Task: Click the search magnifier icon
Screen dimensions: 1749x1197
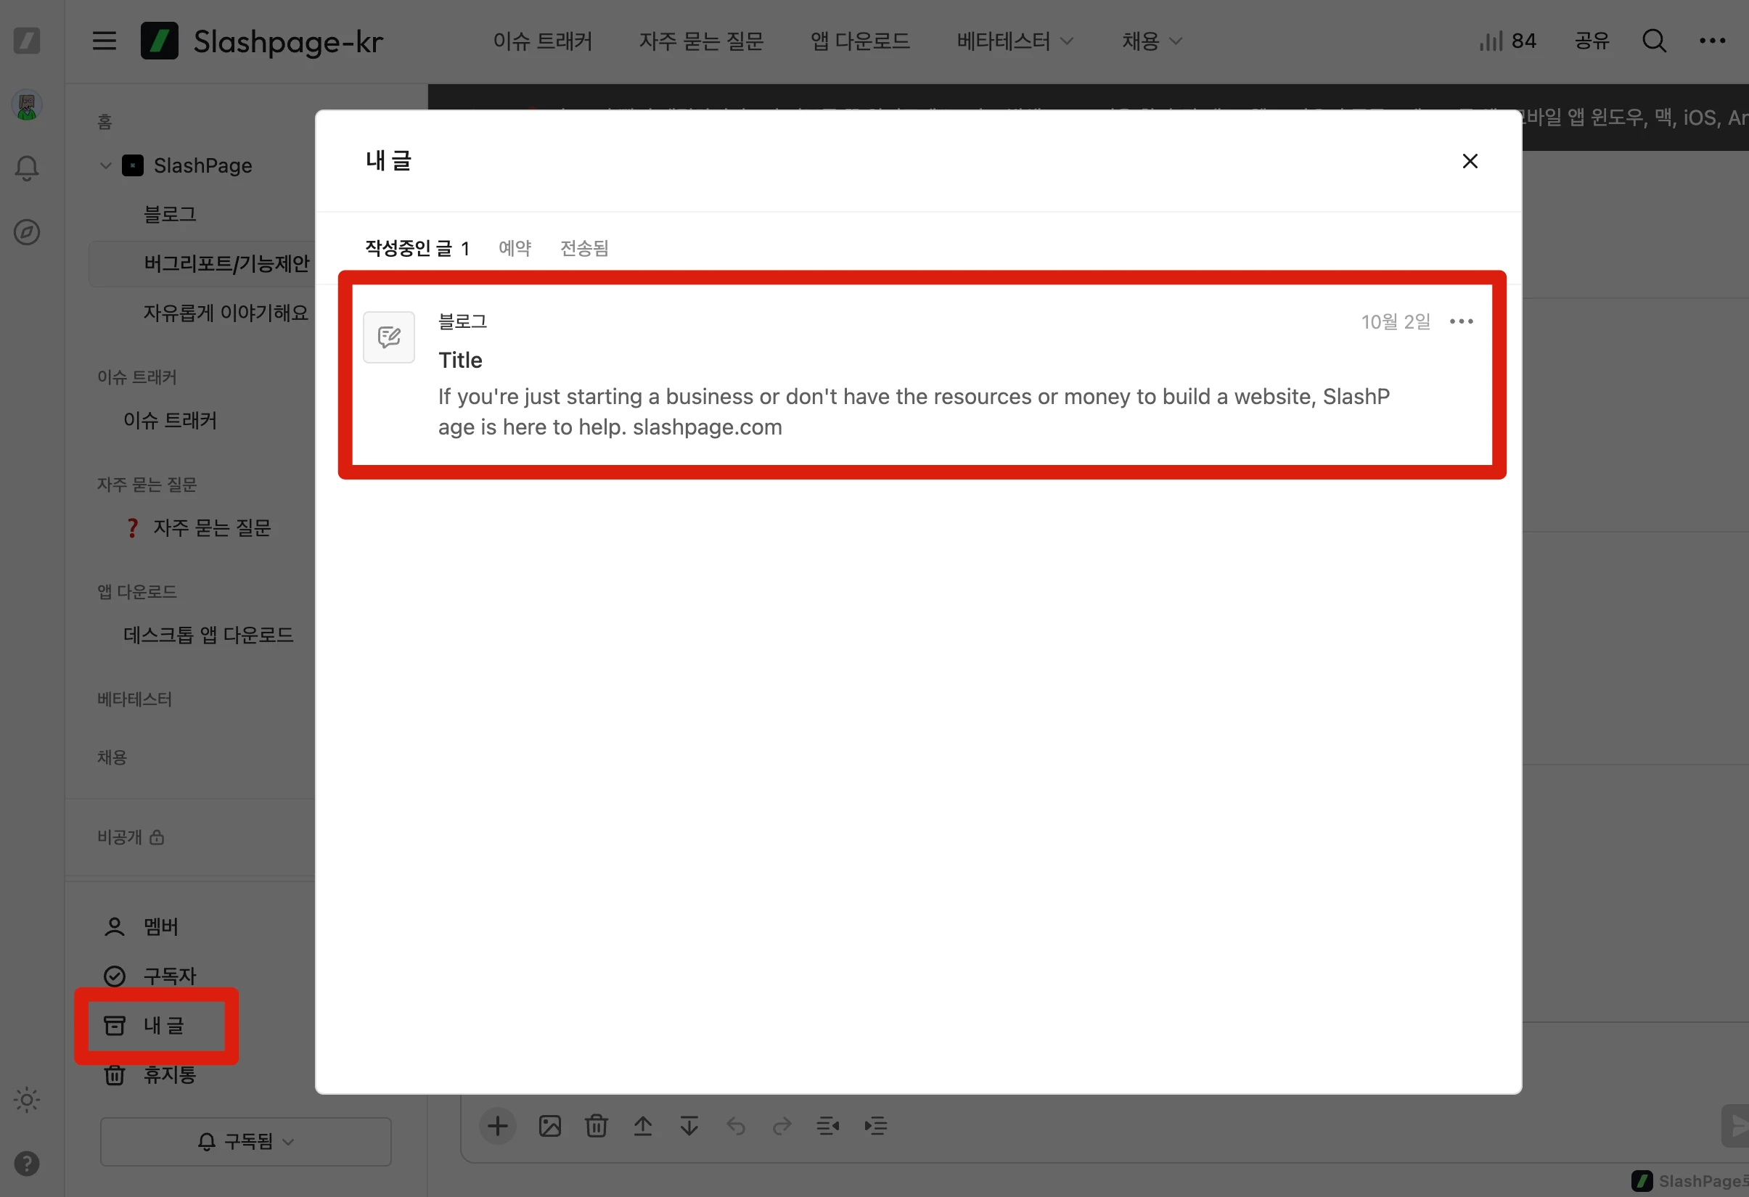Action: [1653, 41]
